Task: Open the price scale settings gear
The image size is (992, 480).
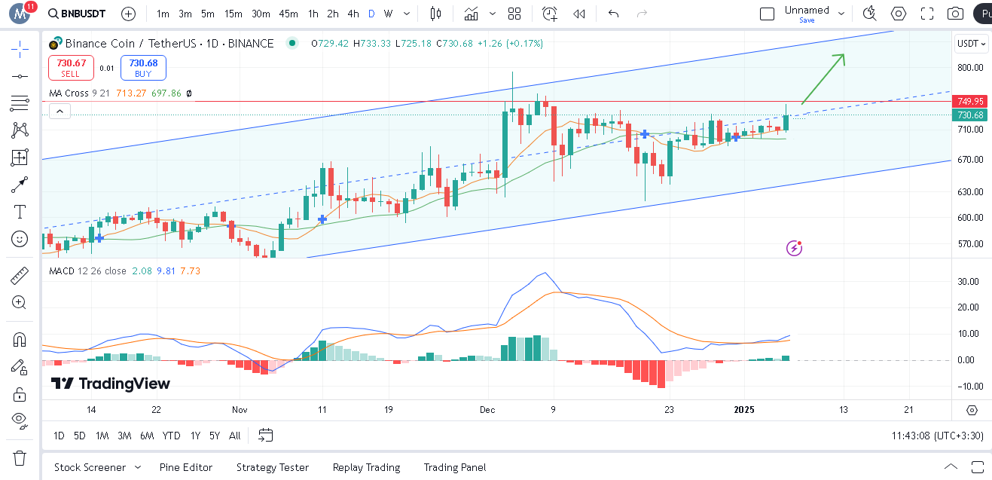Action: 972,410
